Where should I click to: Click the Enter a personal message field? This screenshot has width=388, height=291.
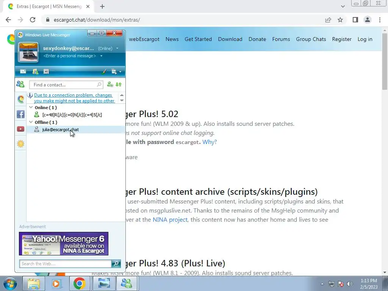point(70,56)
